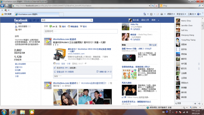204x115 pixels.
Task: Click the green messenger taskbar icon
Action: pos(32,112)
